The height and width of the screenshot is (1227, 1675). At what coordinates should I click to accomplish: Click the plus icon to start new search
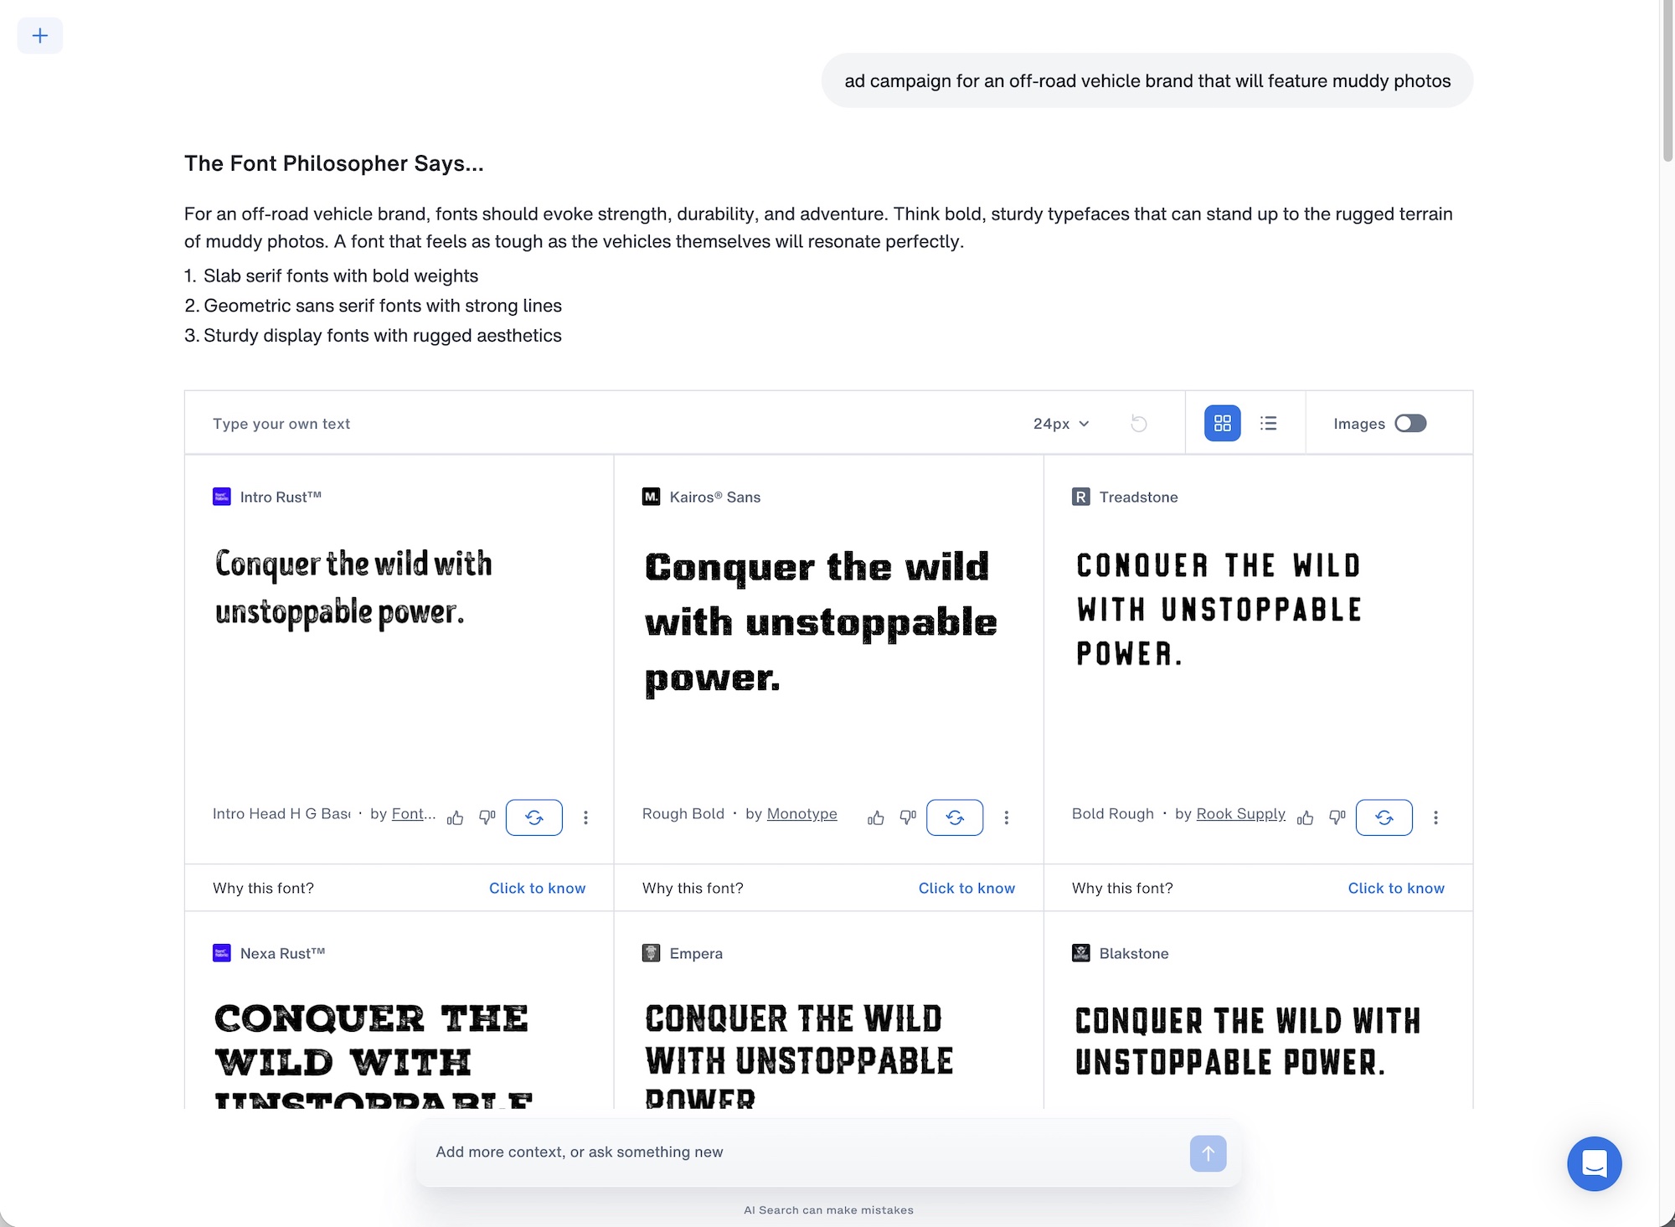pyautogui.click(x=39, y=35)
